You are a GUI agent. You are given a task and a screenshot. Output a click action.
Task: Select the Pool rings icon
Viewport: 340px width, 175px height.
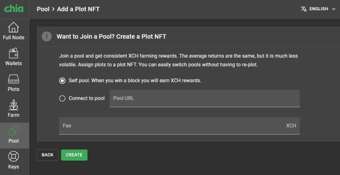[13, 131]
